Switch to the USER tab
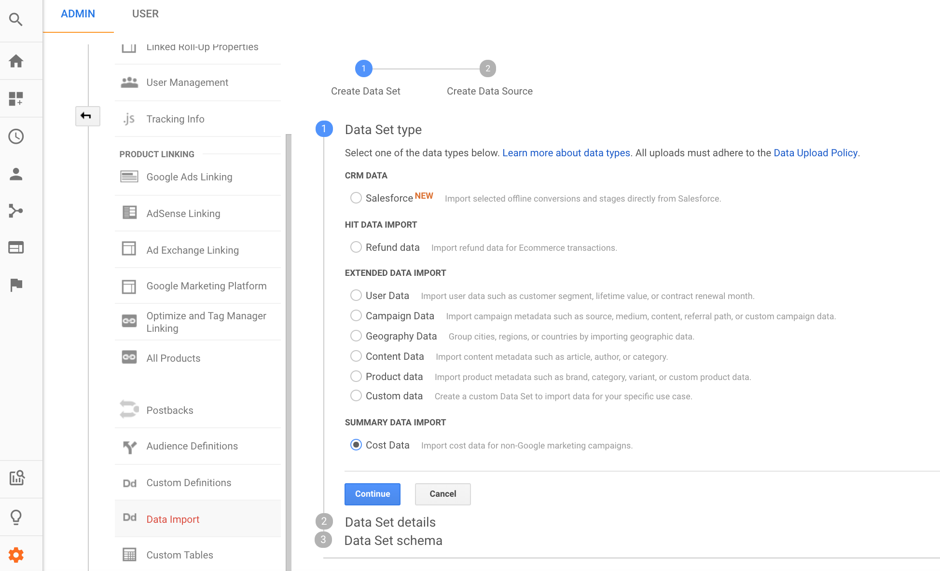The height and width of the screenshot is (571, 940). [145, 14]
